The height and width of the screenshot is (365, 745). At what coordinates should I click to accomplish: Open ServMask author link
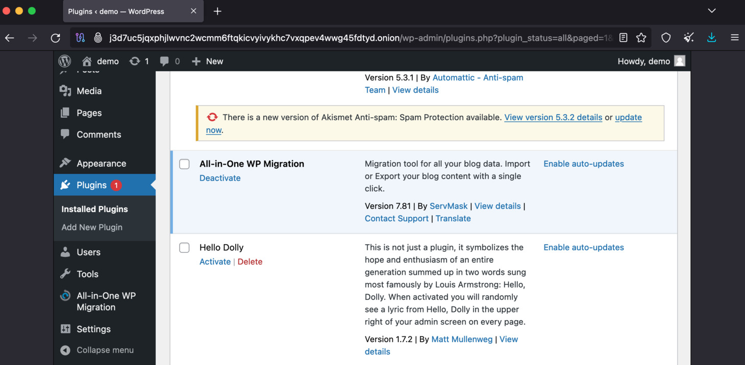point(449,206)
